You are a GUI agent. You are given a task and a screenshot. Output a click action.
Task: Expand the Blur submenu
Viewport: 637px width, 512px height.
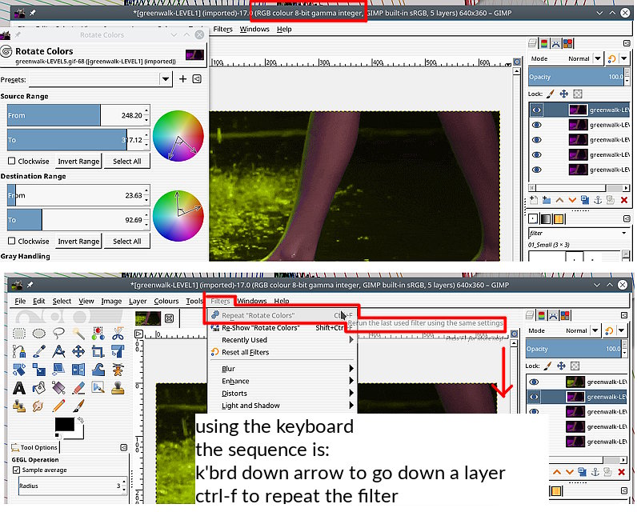pyautogui.click(x=280, y=369)
